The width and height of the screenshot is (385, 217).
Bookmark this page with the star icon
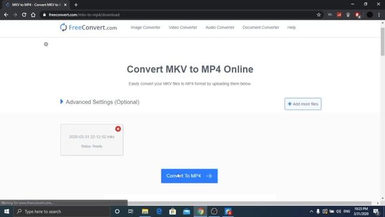(319, 14)
